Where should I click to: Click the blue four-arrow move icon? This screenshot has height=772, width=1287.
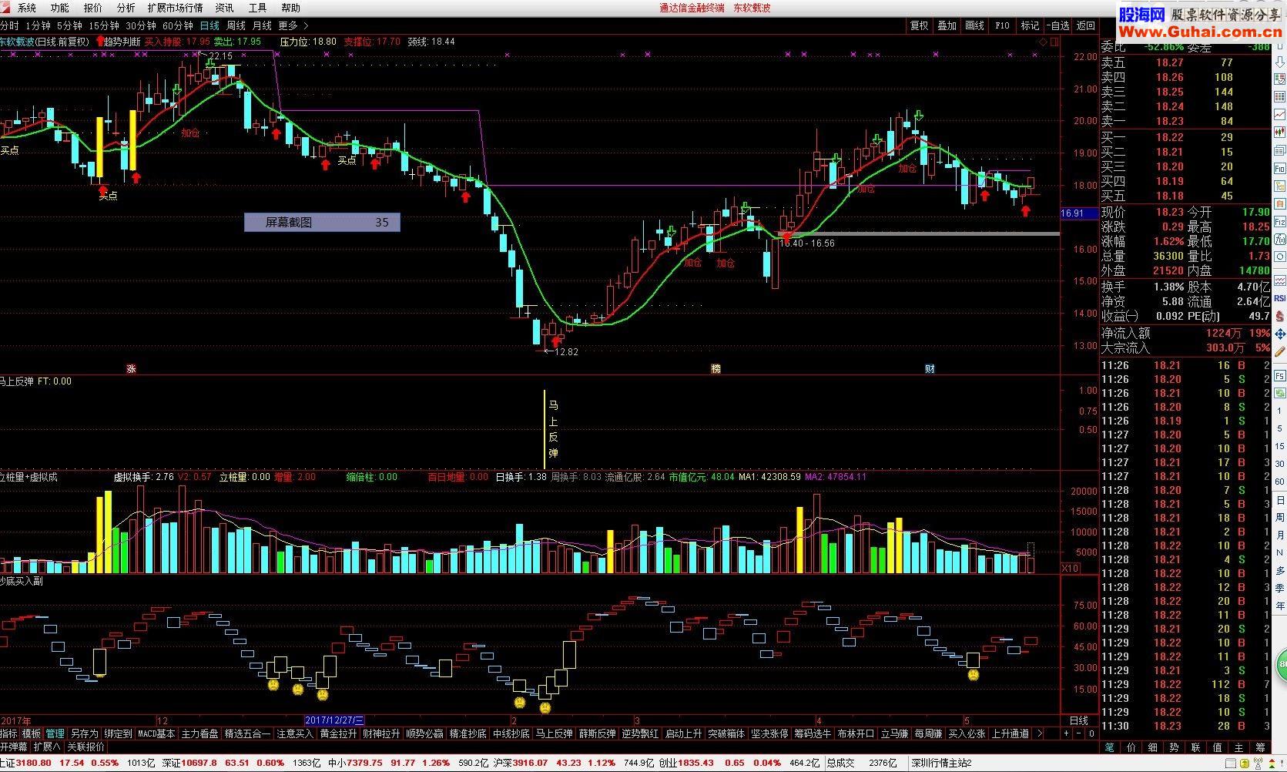pos(1279,334)
